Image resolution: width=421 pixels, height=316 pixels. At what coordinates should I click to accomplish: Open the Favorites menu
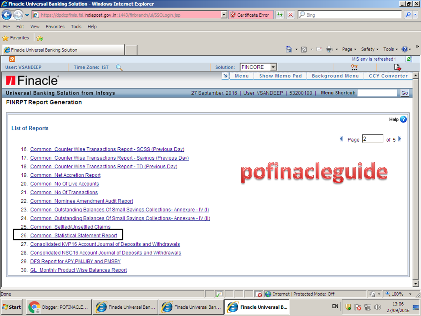point(55,27)
